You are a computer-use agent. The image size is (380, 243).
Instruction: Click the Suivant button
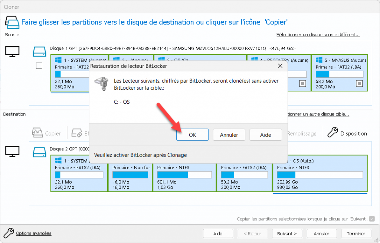(287, 233)
